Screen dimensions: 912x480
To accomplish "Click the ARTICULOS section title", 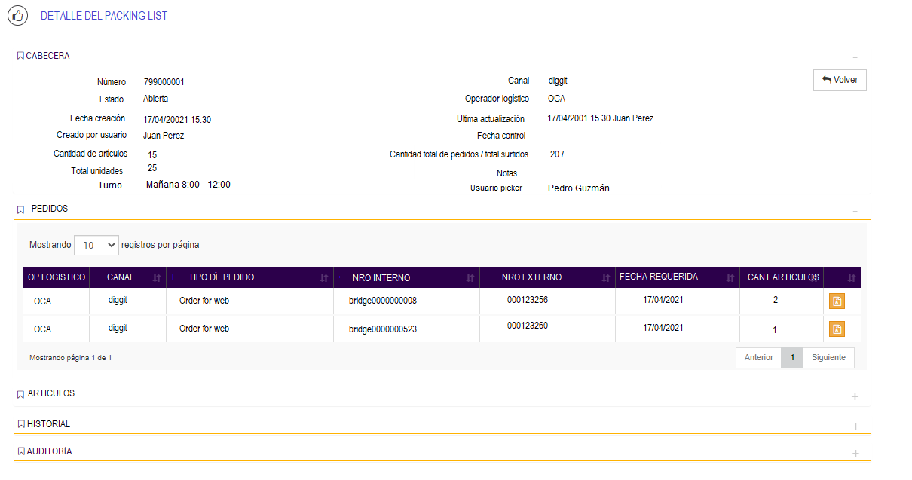I will coord(51,393).
